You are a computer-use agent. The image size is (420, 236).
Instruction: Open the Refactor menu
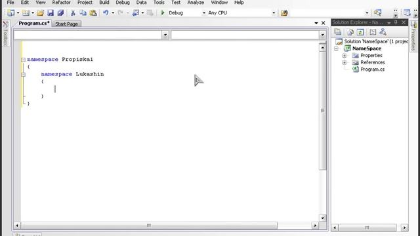point(61,3)
